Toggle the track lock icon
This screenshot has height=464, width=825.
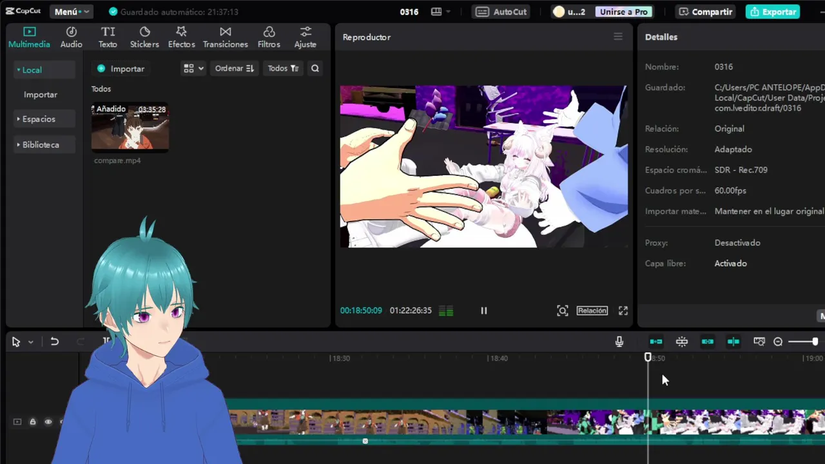[x=32, y=421]
